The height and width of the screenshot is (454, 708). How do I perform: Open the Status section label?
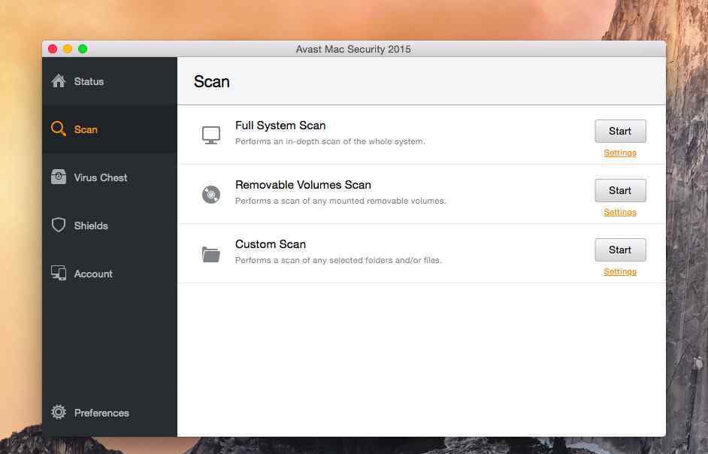pos(89,81)
